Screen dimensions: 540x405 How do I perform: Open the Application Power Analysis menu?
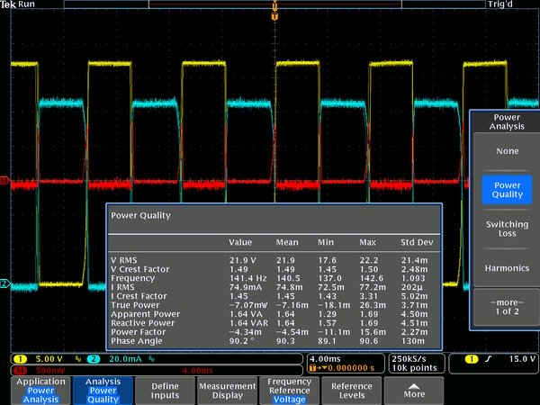40,390
